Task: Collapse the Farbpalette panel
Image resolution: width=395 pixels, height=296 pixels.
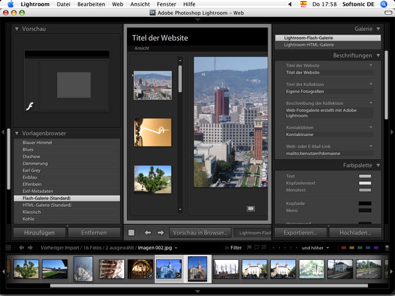Action: click(x=379, y=165)
